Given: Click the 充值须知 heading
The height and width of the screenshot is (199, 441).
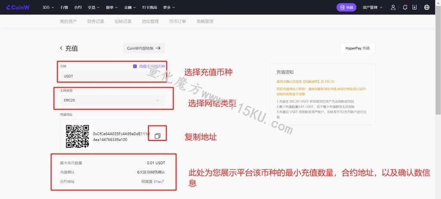Looking at the screenshot, I should pos(285,72).
